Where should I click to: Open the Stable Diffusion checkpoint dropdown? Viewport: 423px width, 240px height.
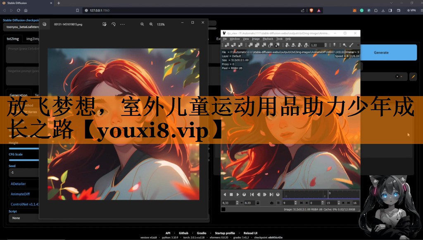click(21, 27)
